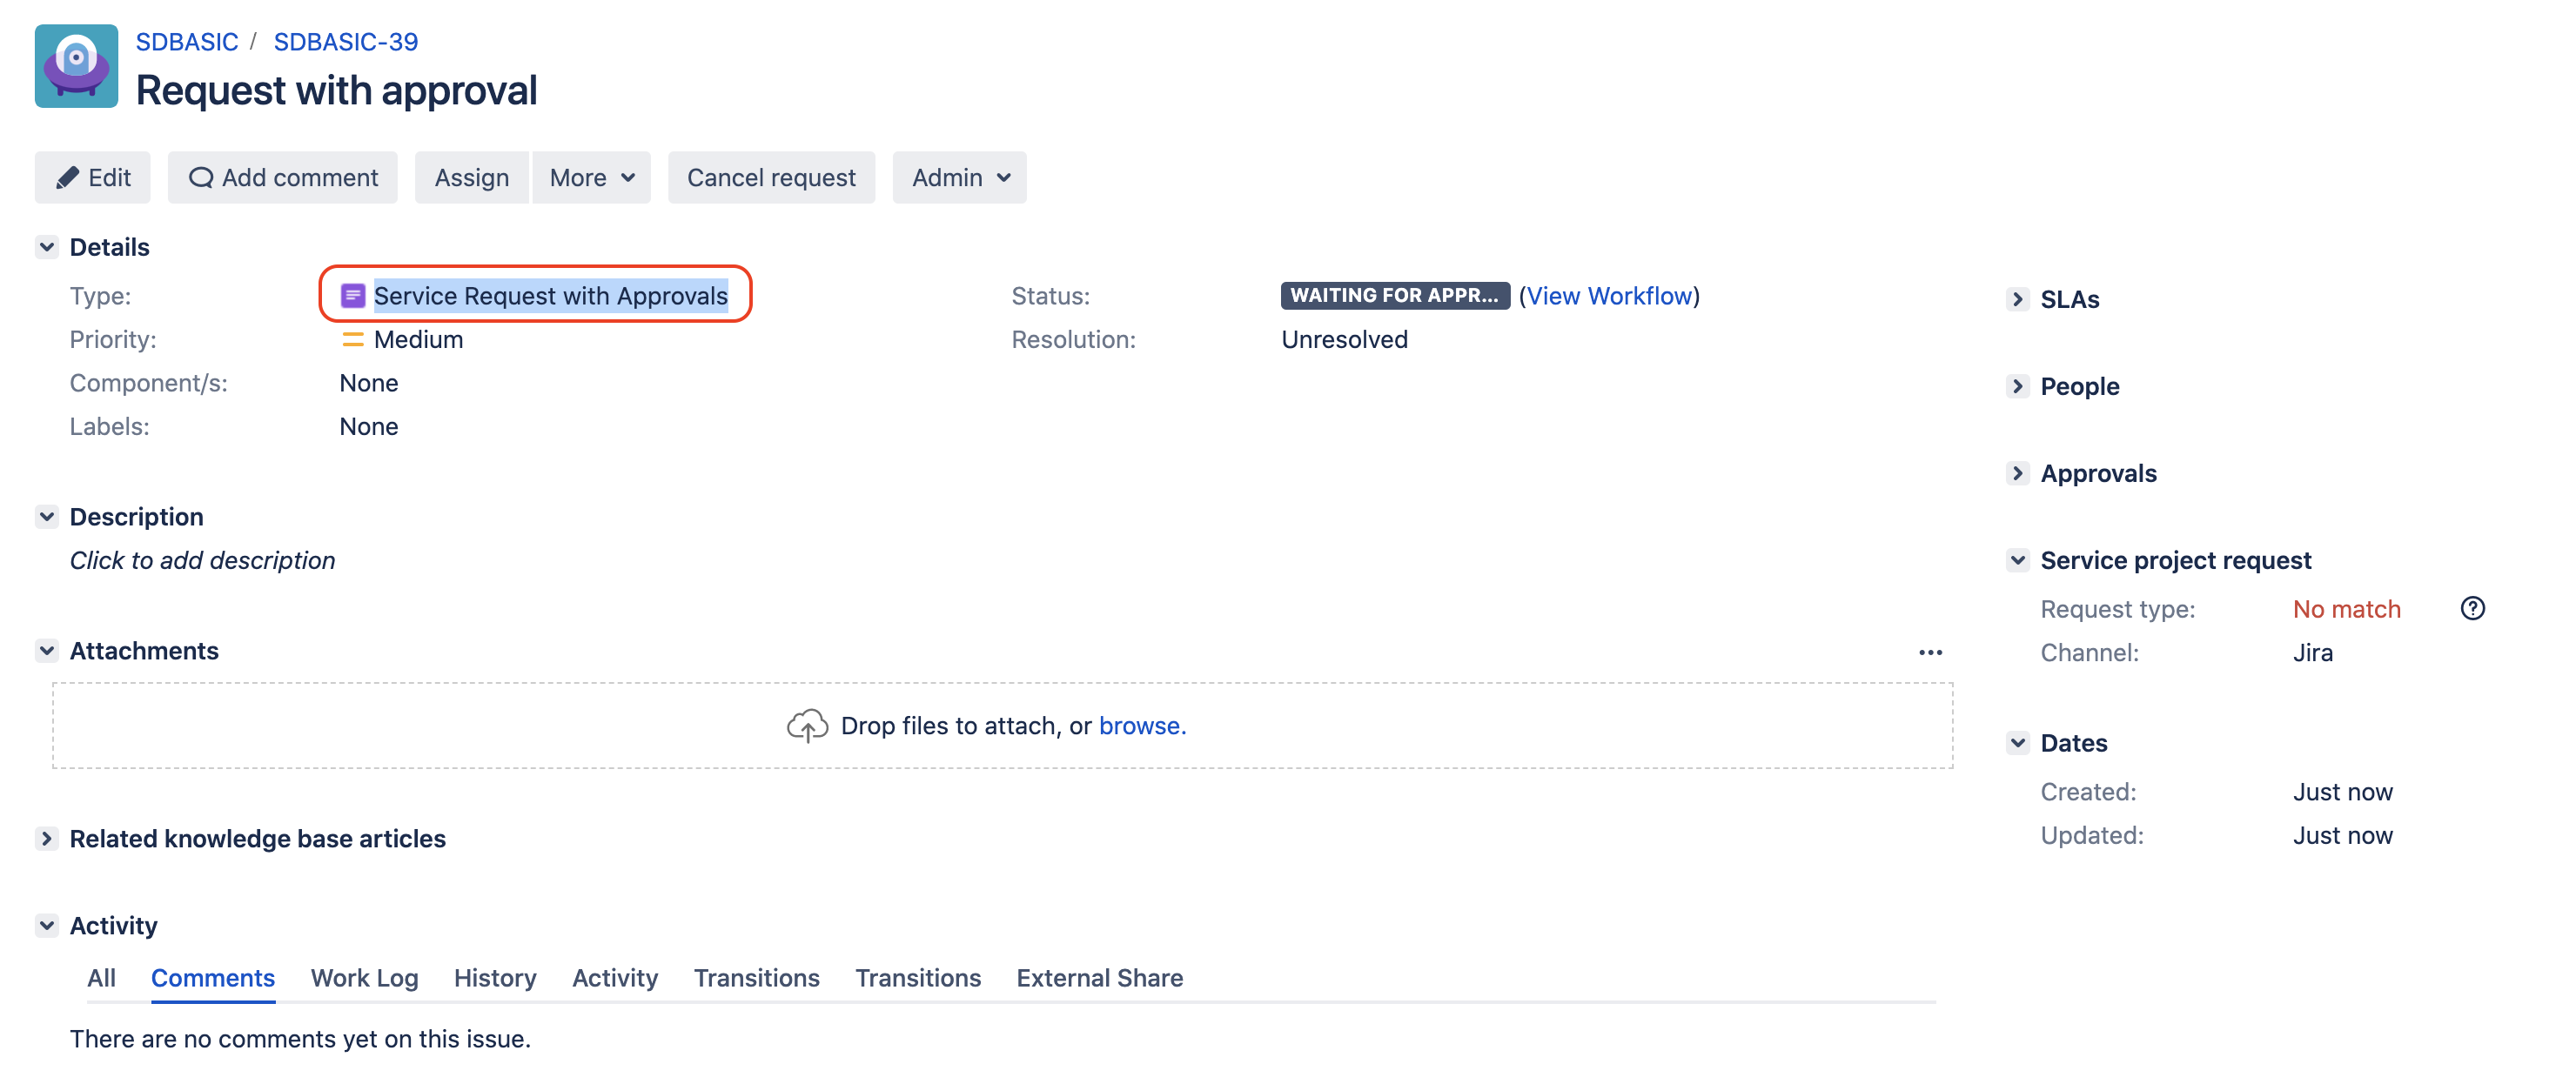Open the More dropdown menu

[591, 177]
